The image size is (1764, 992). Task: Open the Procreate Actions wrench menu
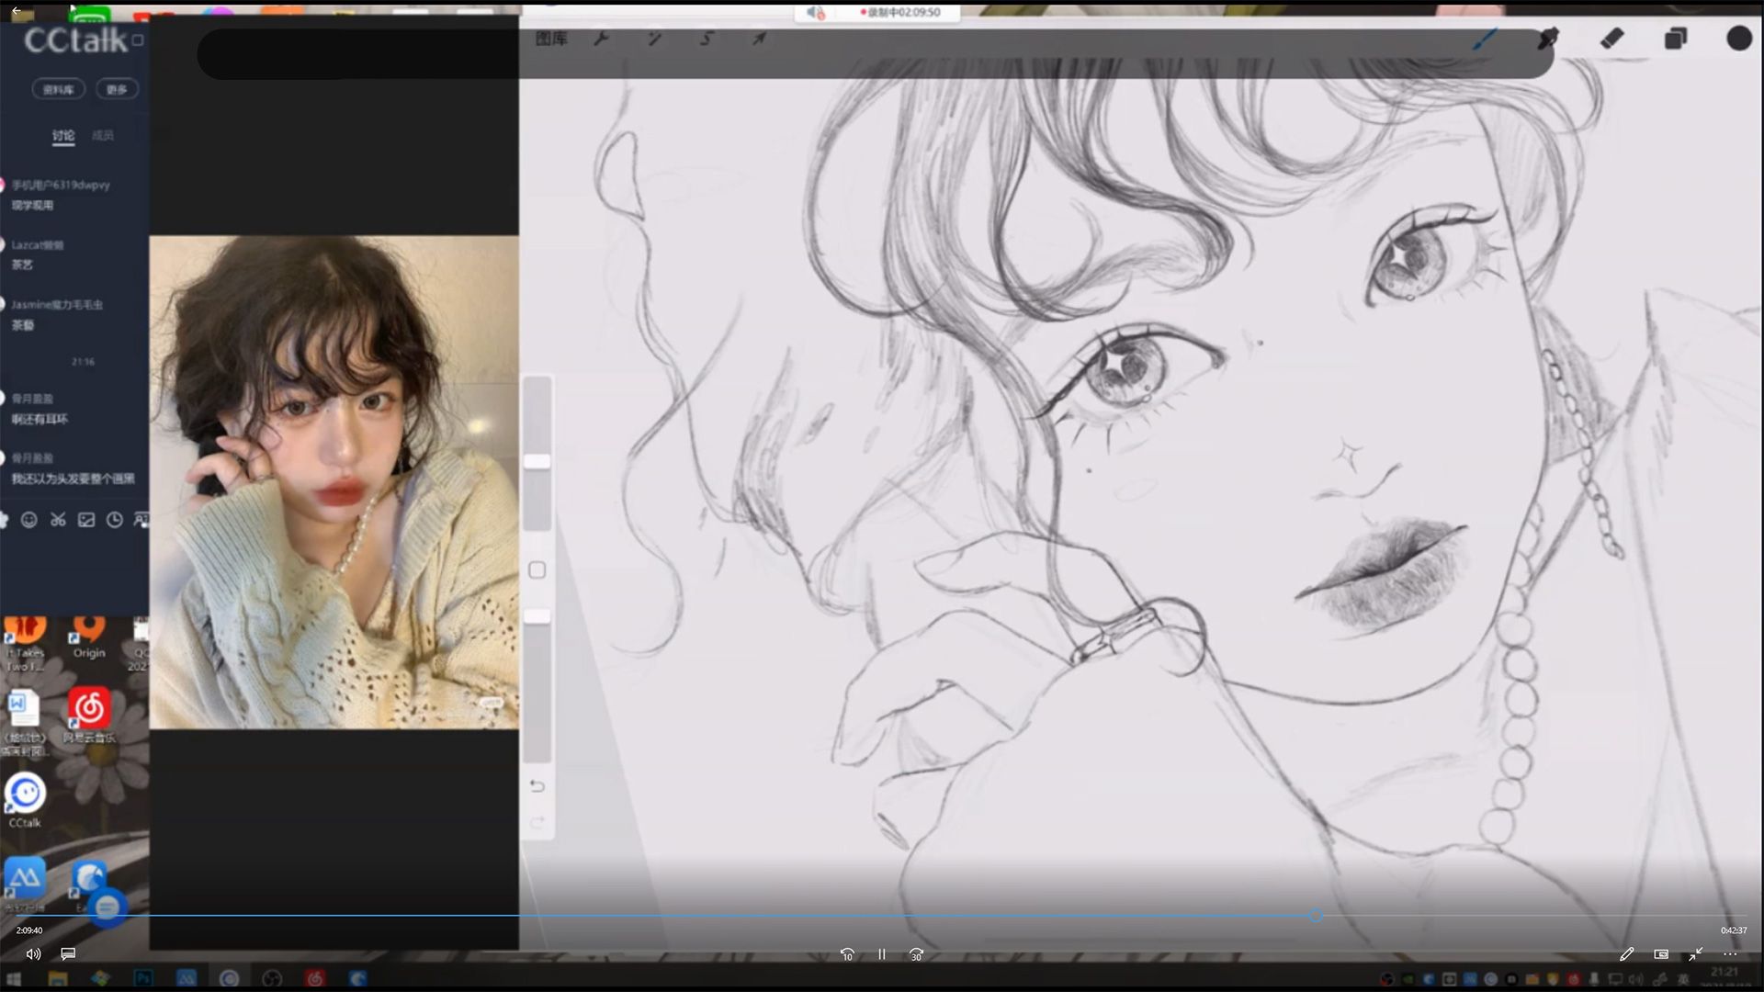(x=601, y=39)
